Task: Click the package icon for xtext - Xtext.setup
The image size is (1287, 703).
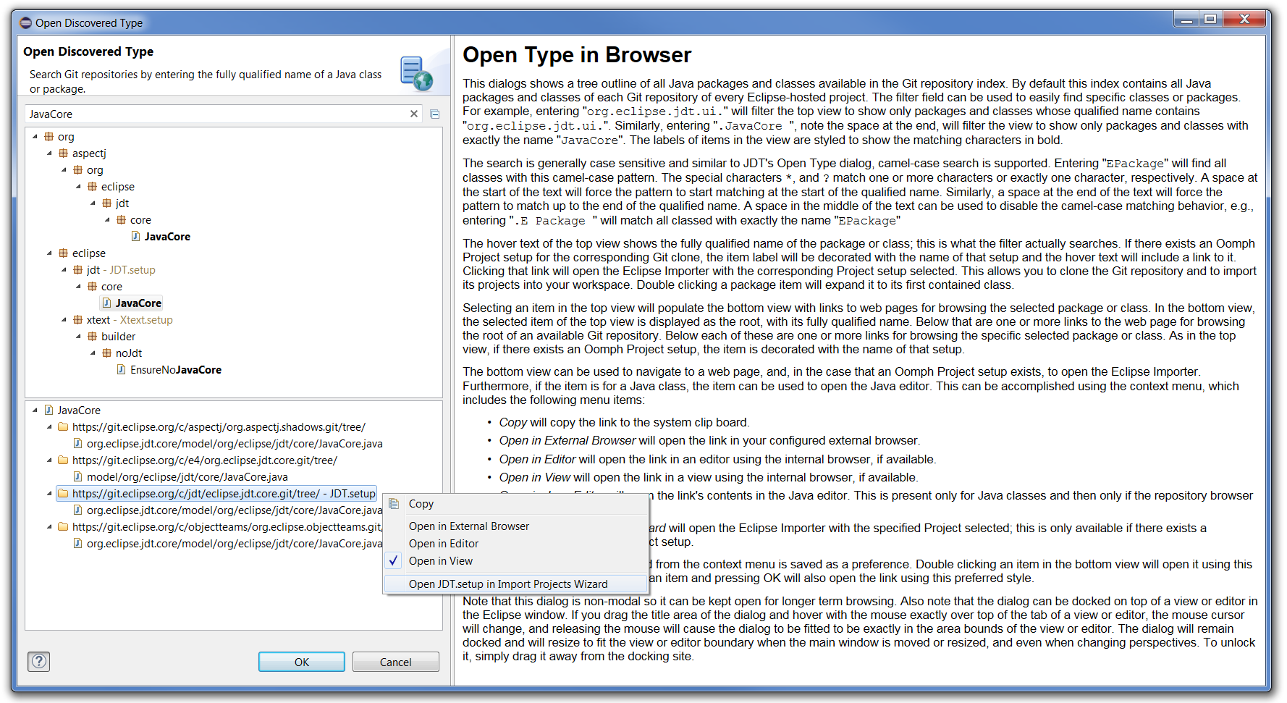Action: pyautogui.click(x=78, y=319)
